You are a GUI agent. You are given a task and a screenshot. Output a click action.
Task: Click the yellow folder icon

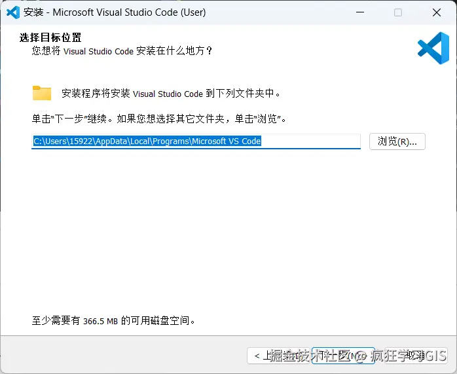pos(42,93)
